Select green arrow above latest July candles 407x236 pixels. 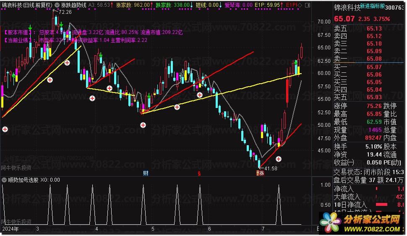[x=296, y=62]
